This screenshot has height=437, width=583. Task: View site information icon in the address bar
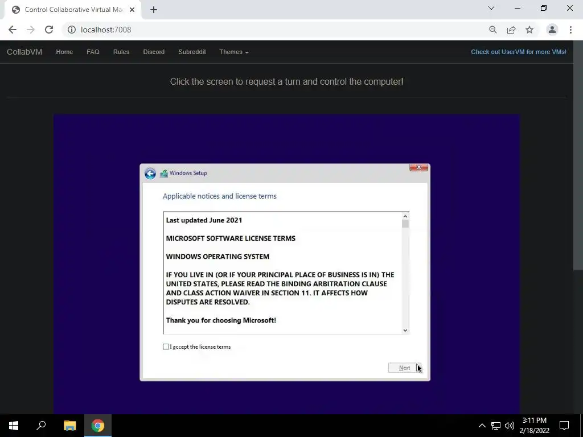tap(72, 30)
